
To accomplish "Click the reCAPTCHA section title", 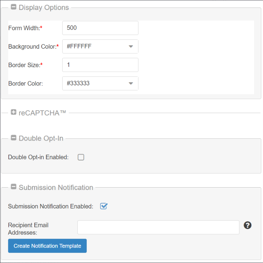I will [42, 113].
